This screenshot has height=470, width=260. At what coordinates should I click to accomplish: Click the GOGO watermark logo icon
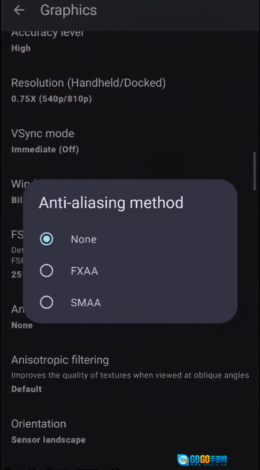point(183,460)
